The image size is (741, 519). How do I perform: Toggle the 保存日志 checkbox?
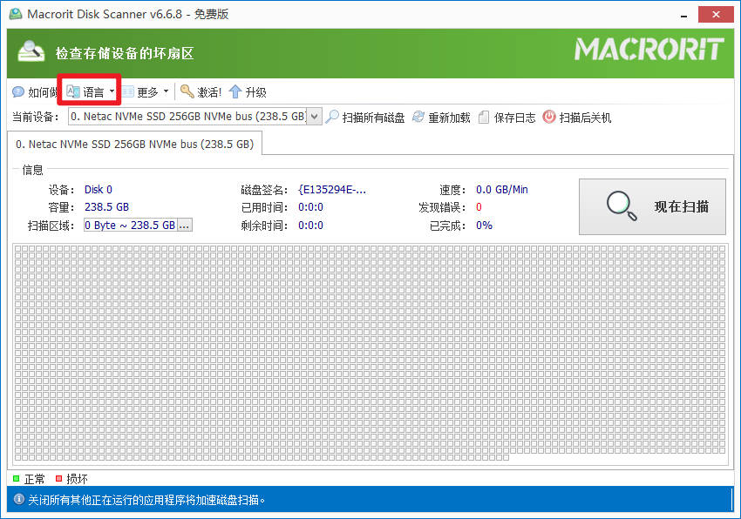[484, 117]
